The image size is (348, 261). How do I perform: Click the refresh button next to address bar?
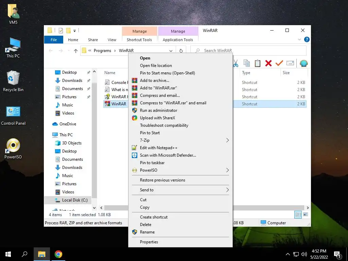click(x=181, y=51)
